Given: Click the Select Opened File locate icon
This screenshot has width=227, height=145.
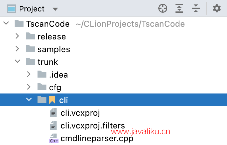Looking at the screenshot, I should [x=163, y=9].
